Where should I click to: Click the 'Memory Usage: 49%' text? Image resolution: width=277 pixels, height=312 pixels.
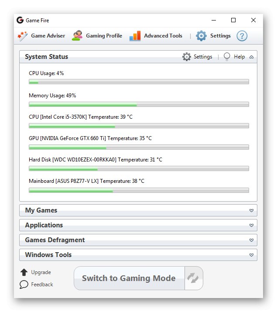click(52, 96)
